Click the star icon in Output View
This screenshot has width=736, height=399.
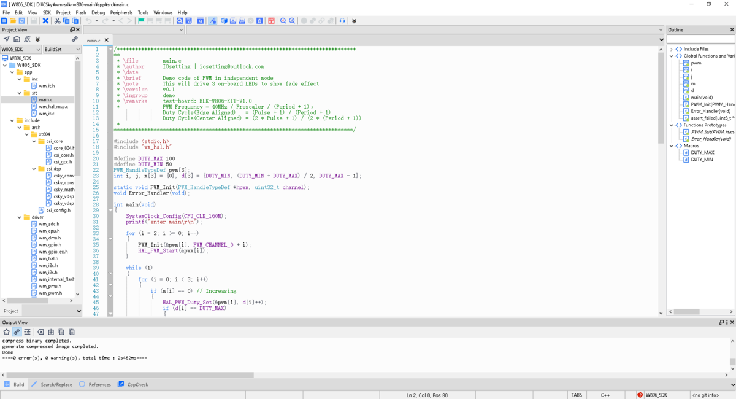tap(6, 332)
